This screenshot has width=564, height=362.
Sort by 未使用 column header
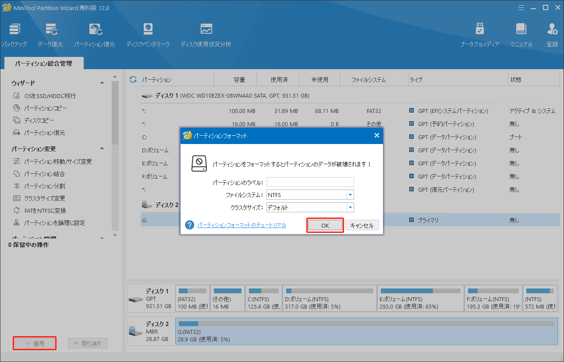click(x=319, y=80)
